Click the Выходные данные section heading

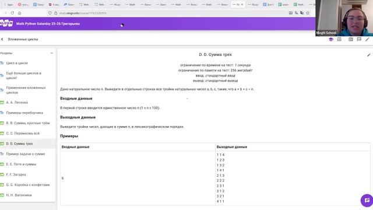tap(78, 117)
